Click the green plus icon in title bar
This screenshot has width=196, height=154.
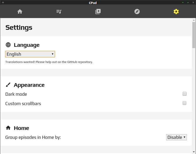[x=3, y=3]
